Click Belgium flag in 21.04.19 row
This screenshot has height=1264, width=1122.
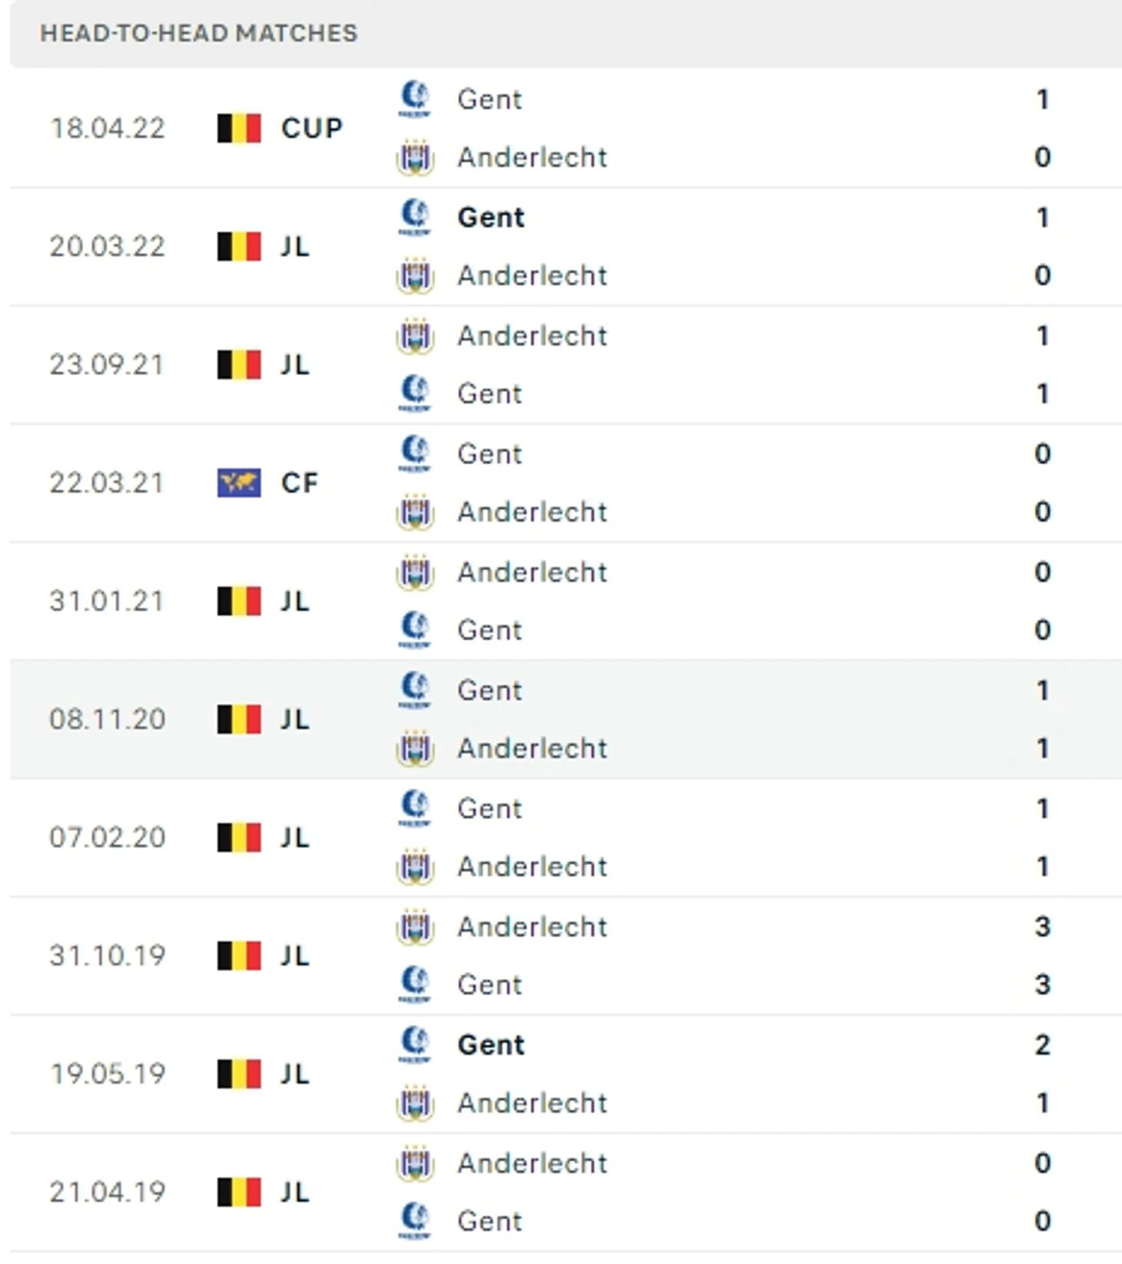pos(239,1193)
